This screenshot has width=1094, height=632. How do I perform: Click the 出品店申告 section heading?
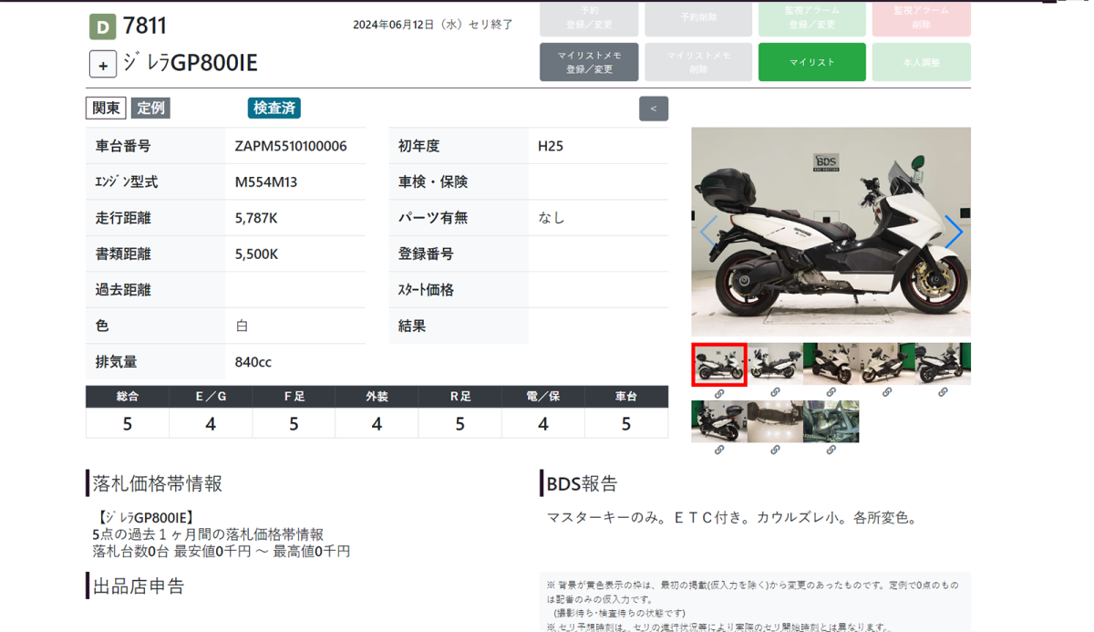[139, 585]
